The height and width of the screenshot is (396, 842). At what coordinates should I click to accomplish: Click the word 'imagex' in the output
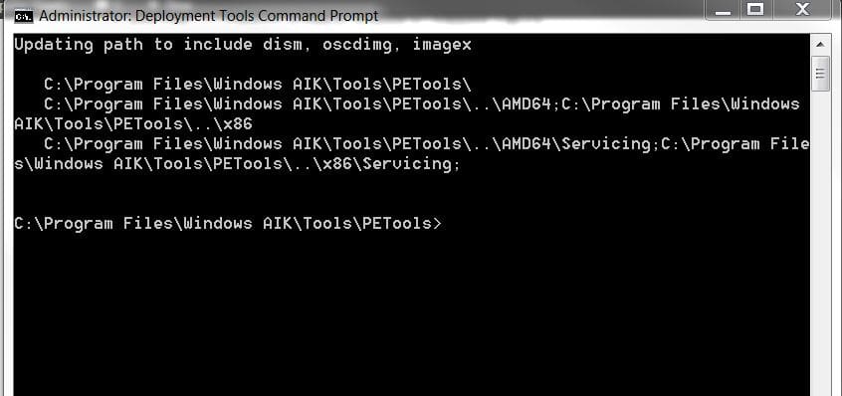point(442,46)
